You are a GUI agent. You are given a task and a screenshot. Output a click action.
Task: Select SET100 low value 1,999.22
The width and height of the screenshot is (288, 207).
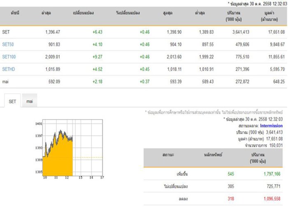pos(206,57)
